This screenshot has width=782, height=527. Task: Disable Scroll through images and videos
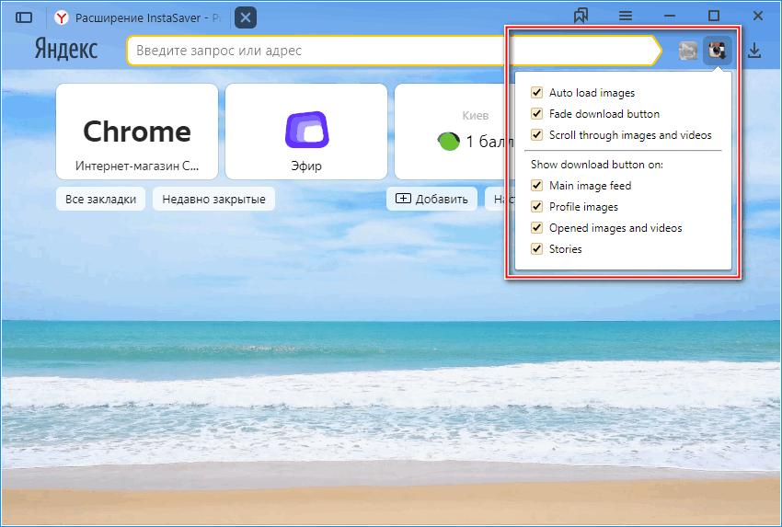537,135
